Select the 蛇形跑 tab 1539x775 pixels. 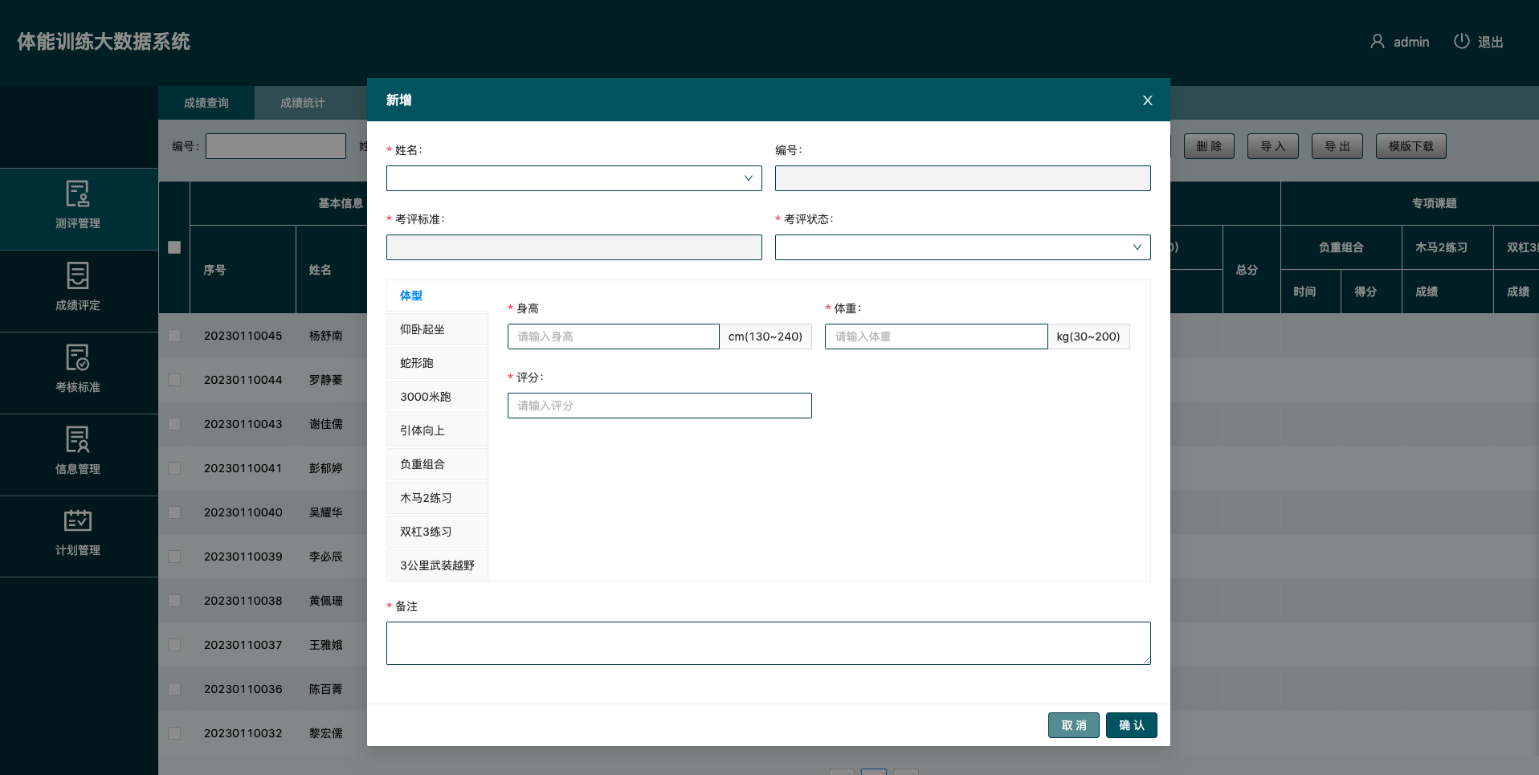pos(437,363)
